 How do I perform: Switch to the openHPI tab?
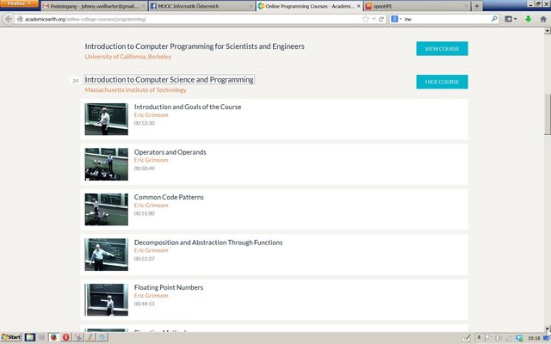coord(417,6)
